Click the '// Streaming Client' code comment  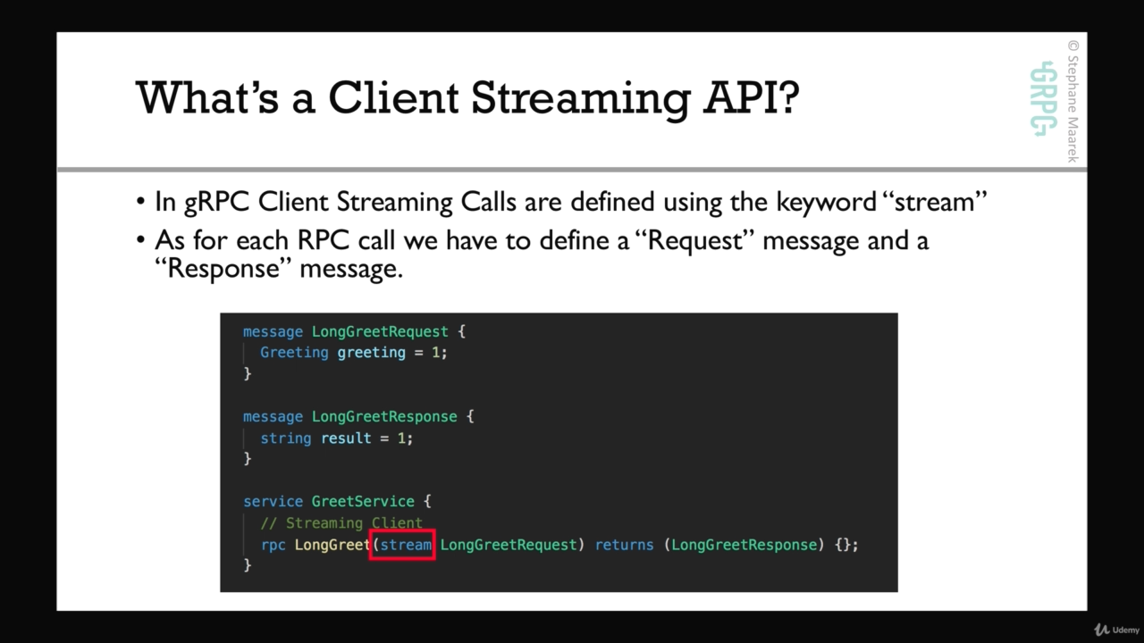tap(341, 523)
